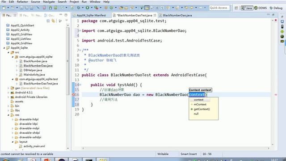Click the error marker on line 16

click(73, 94)
